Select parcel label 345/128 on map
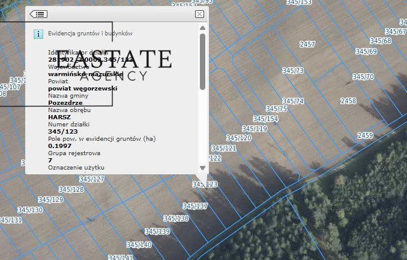Viewport: 407px width, 260px height. click(x=71, y=189)
